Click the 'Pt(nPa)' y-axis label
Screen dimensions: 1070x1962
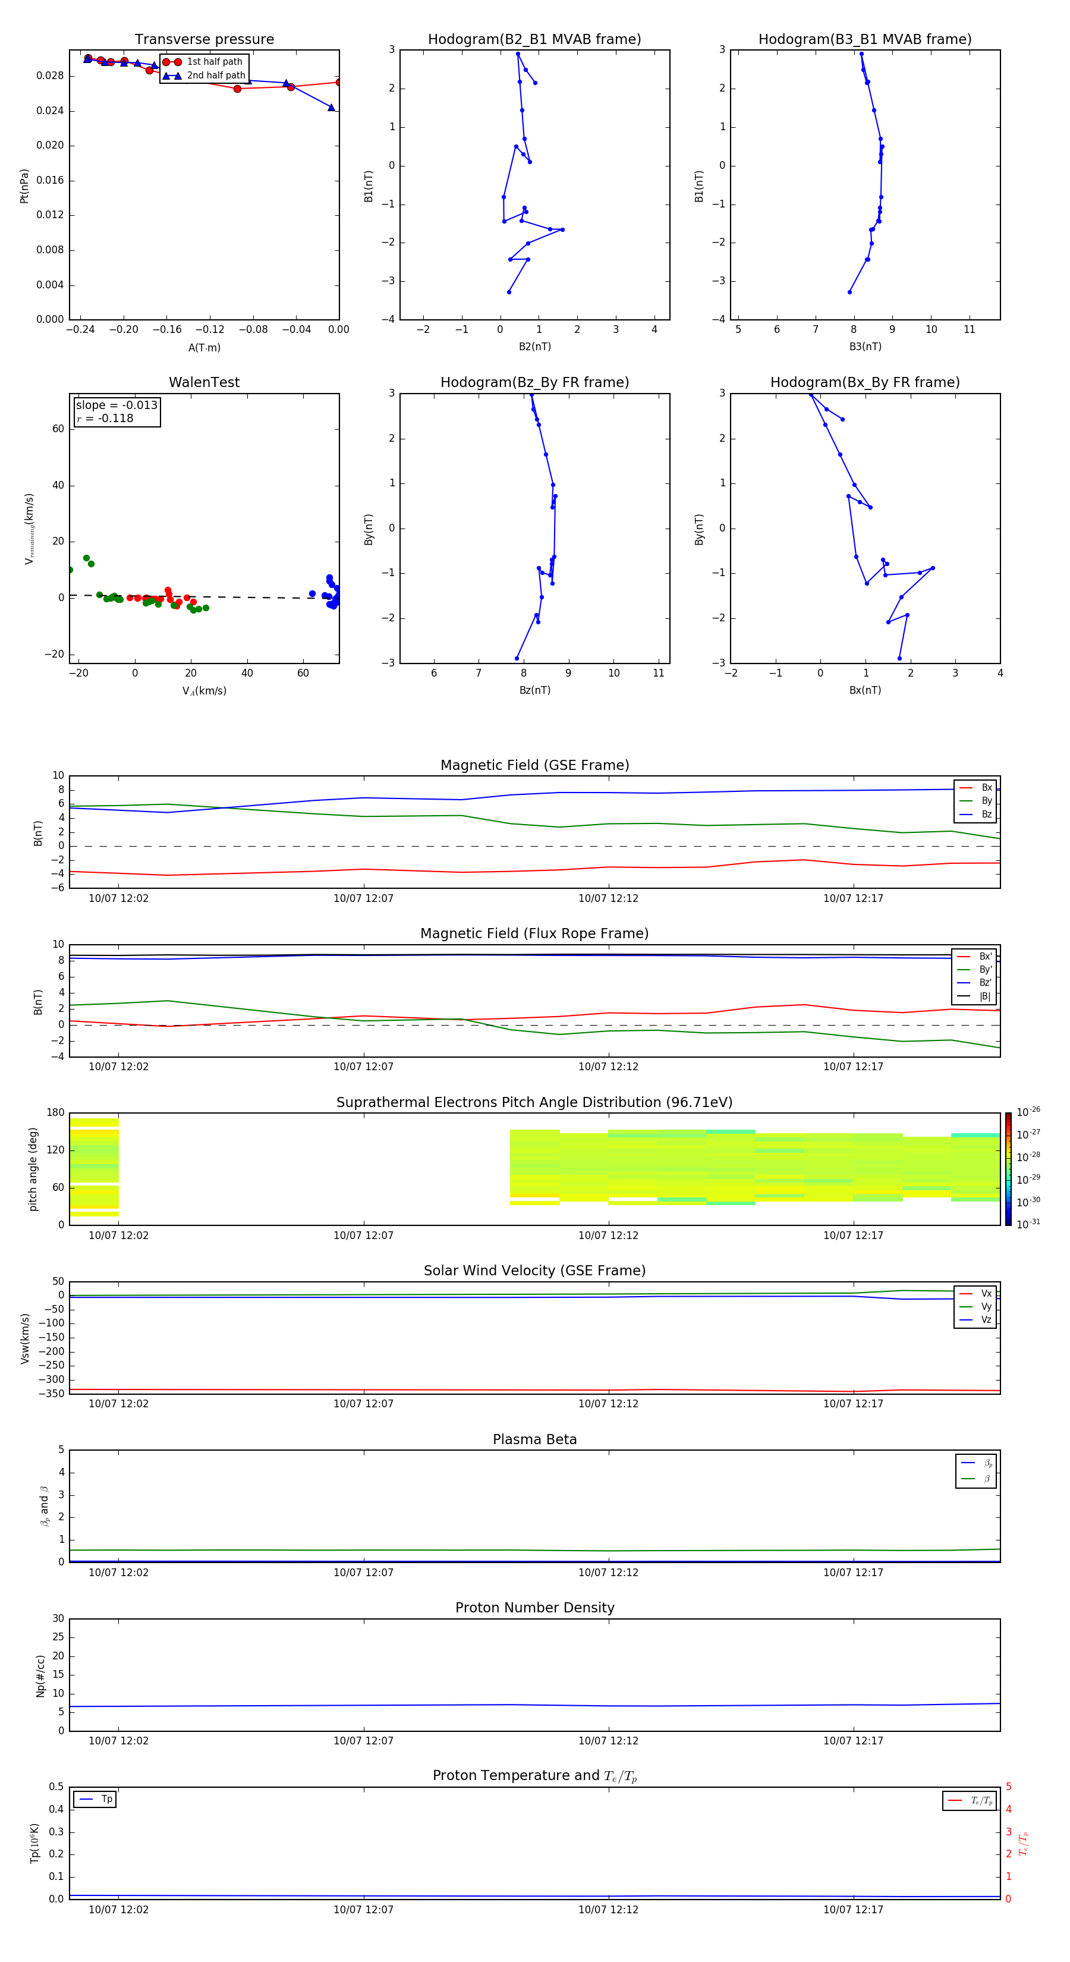(24, 186)
